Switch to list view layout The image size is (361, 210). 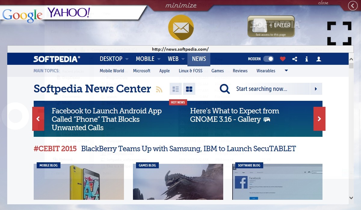tap(176, 89)
